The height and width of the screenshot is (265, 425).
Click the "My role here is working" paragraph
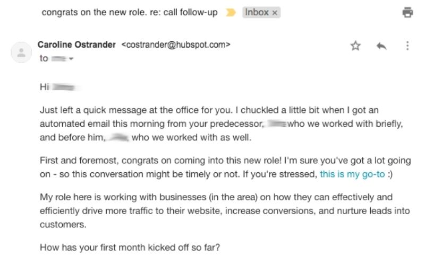point(212,210)
